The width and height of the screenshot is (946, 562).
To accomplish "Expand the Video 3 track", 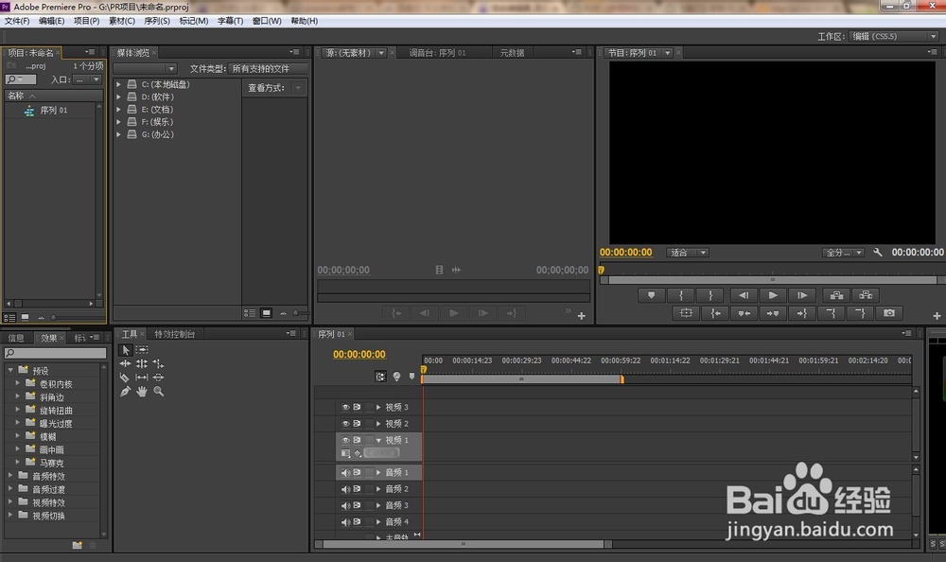I will 378,408.
